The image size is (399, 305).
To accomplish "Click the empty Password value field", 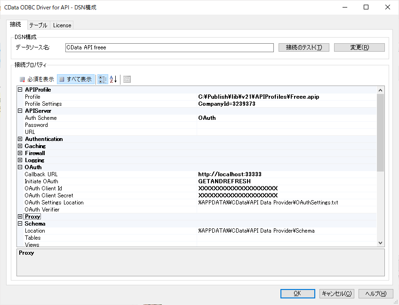I will coord(287,125).
